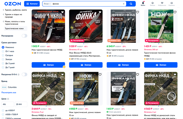The width and height of the screenshot is (183, 119).
Task: Add the 1 431 ₽ knife to cart
Action: tap(161, 65)
